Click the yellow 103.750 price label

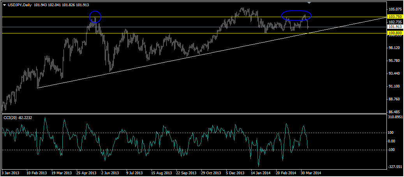[x=395, y=16]
